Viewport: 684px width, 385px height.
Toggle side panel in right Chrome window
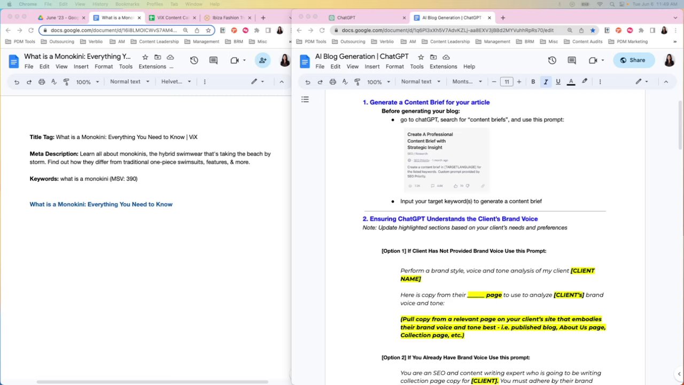click(652, 30)
